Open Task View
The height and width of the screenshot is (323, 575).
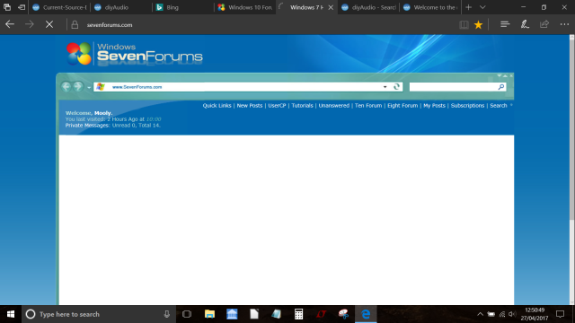(x=187, y=314)
